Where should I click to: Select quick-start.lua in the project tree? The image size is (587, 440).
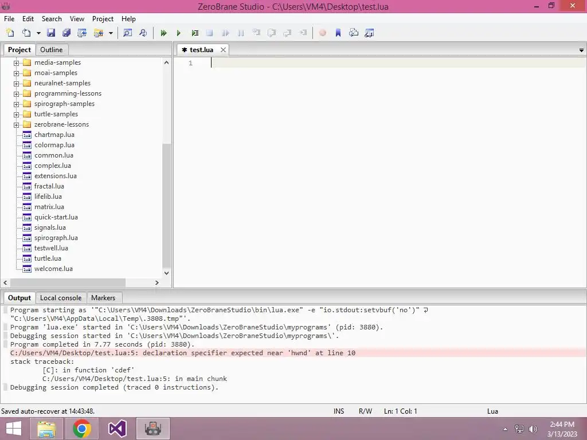[56, 217]
